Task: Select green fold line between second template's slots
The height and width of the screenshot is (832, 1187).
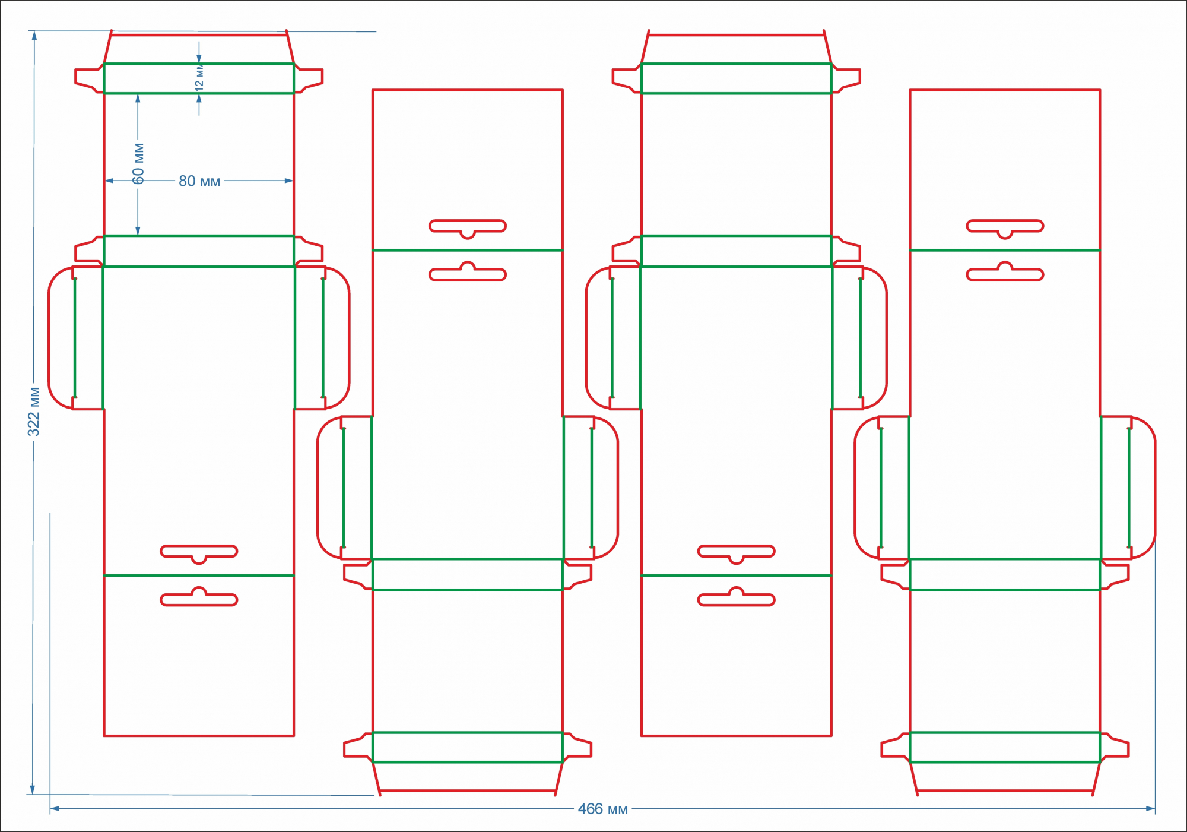Action: [468, 251]
